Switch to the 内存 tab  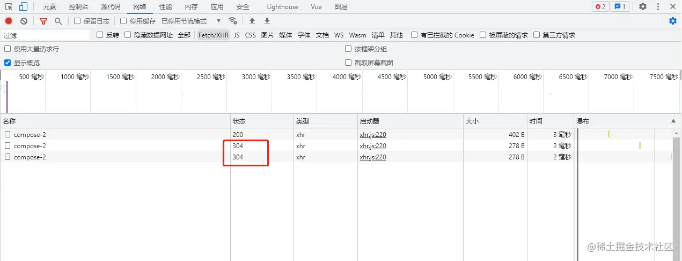pyautogui.click(x=191, y=7)
